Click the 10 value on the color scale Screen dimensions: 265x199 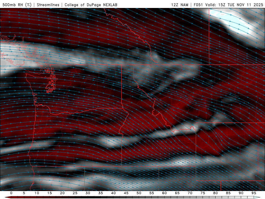tap(37, 193)
